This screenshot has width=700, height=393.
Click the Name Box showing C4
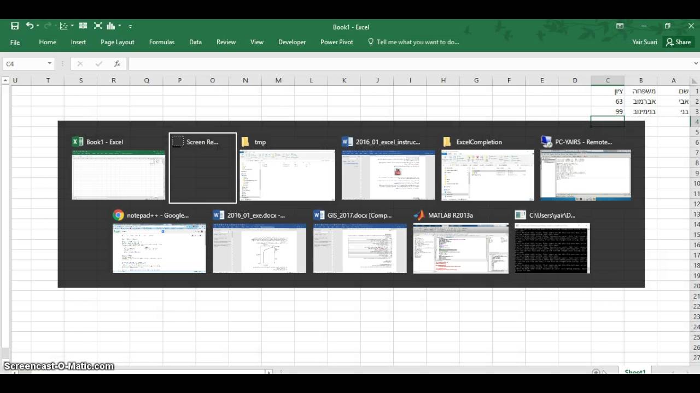[25, 64]
